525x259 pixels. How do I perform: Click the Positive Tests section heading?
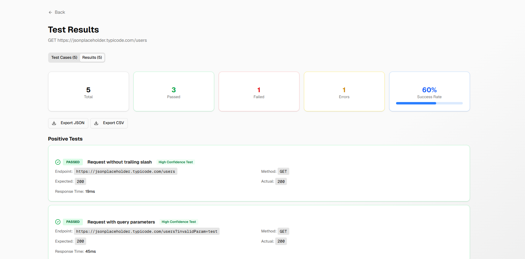(x=65, y=139)
